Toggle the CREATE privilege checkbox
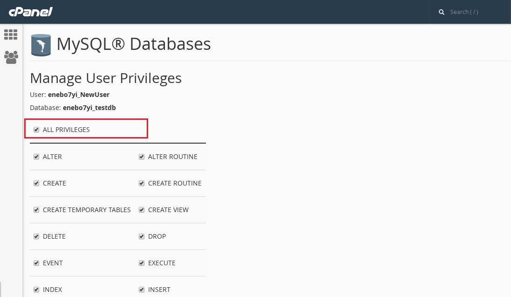This screenshot has width=511, height=297. tap(36, 183)
